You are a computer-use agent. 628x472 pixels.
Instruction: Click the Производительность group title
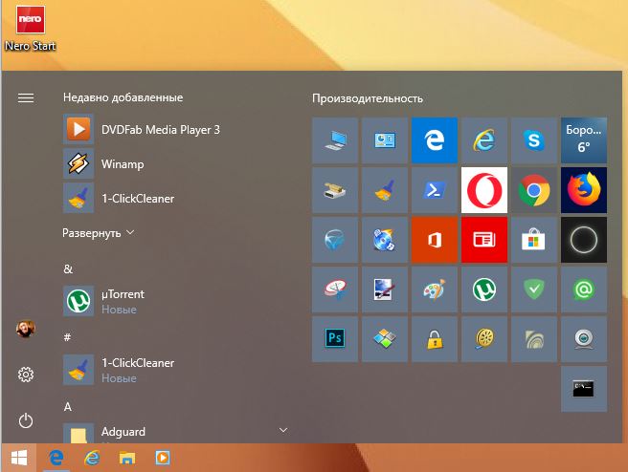(368, 98)
